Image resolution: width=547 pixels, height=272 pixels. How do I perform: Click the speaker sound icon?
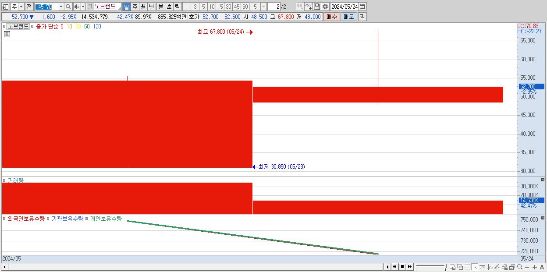[77, 7]
